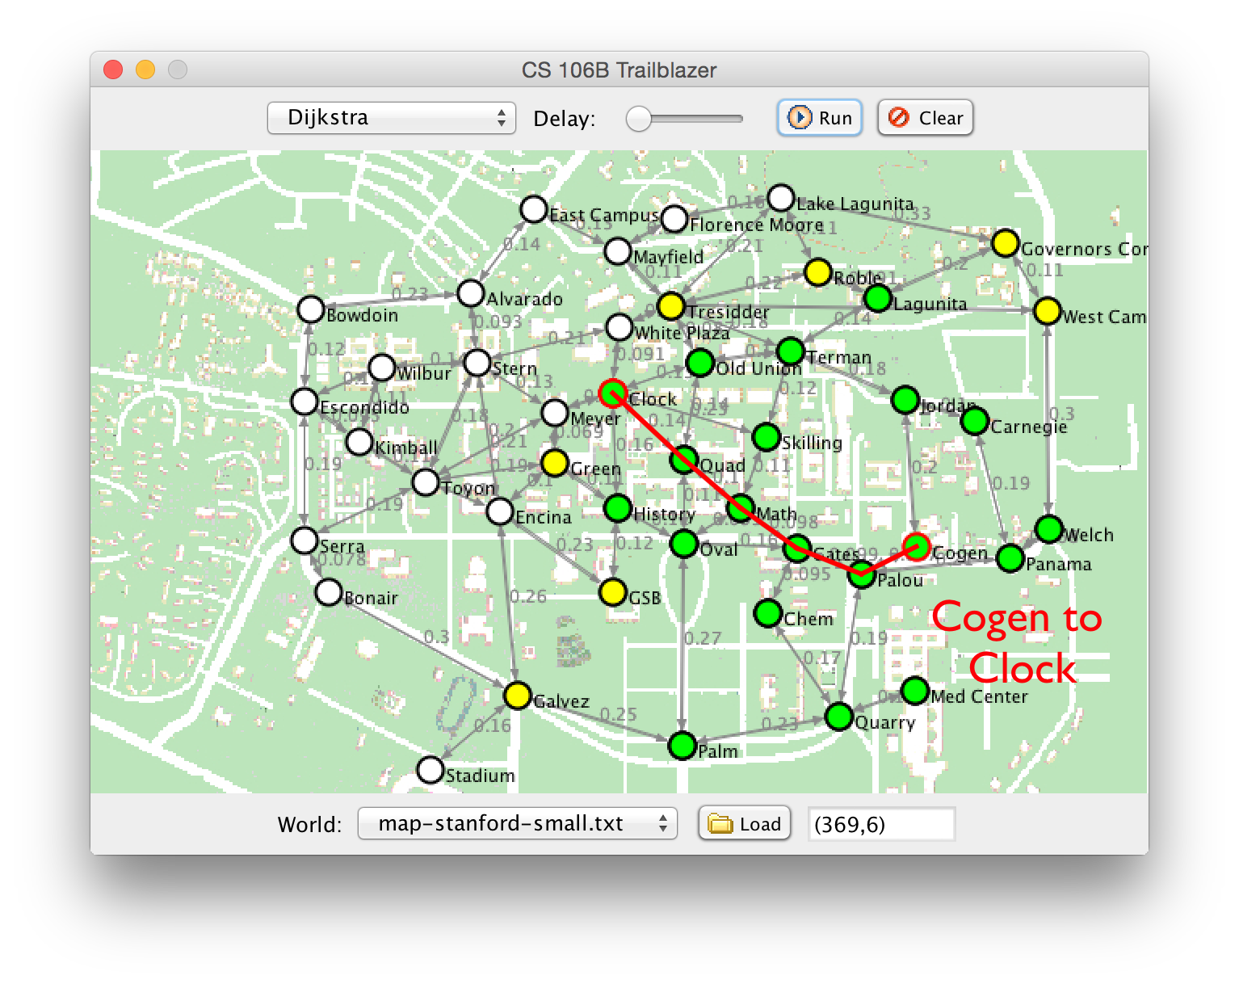1239x984 pixels.
Task: Click the Clock node on the map
Action: [613, 393]
